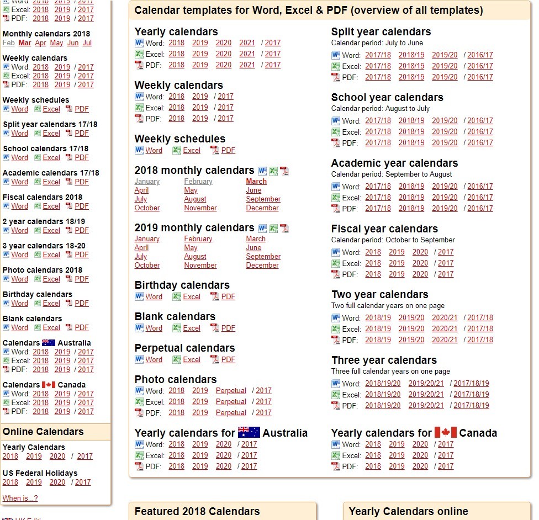The width and height of the screenshot is (539, 520).
Task: Open sidebar 2 year calendars 18/19 PDF link
Action: 82,231
